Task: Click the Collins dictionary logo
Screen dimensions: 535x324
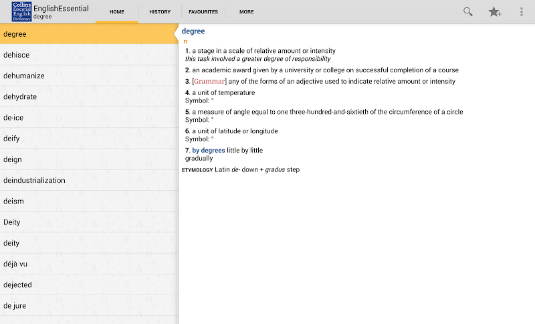Action: coord(21,11)
